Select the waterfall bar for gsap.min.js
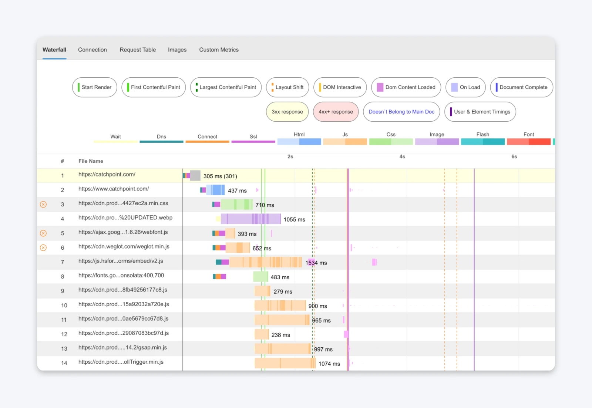Viewport: 592px width, 408px height. click(x=282, y=348)
